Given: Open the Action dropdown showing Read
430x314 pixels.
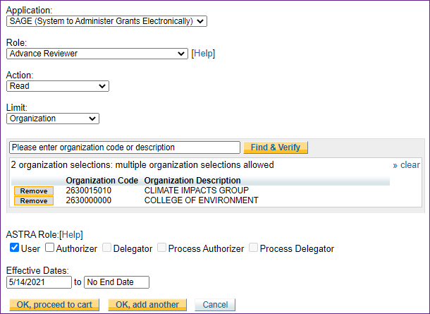Looking at the screenshot, I should tap(57, 86).
